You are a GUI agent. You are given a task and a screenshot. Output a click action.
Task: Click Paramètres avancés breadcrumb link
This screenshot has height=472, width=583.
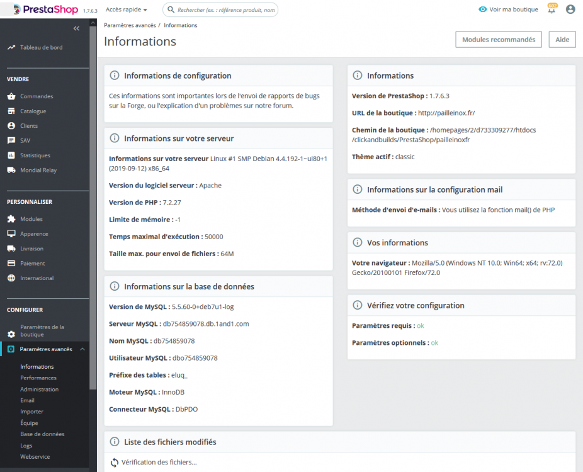[130, 25]
